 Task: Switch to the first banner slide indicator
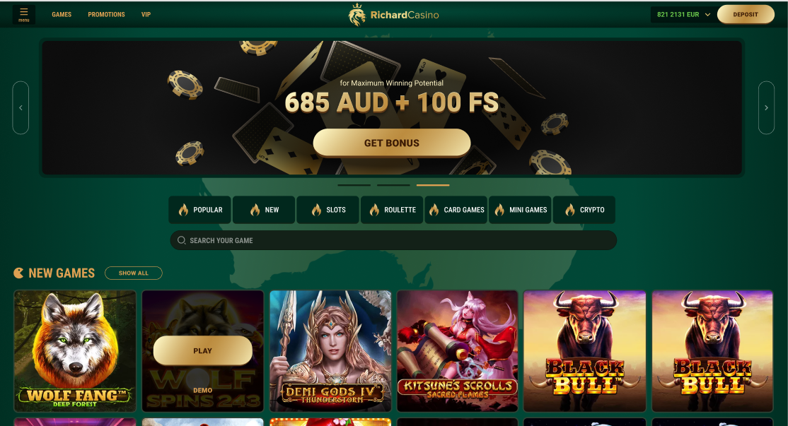354,185
